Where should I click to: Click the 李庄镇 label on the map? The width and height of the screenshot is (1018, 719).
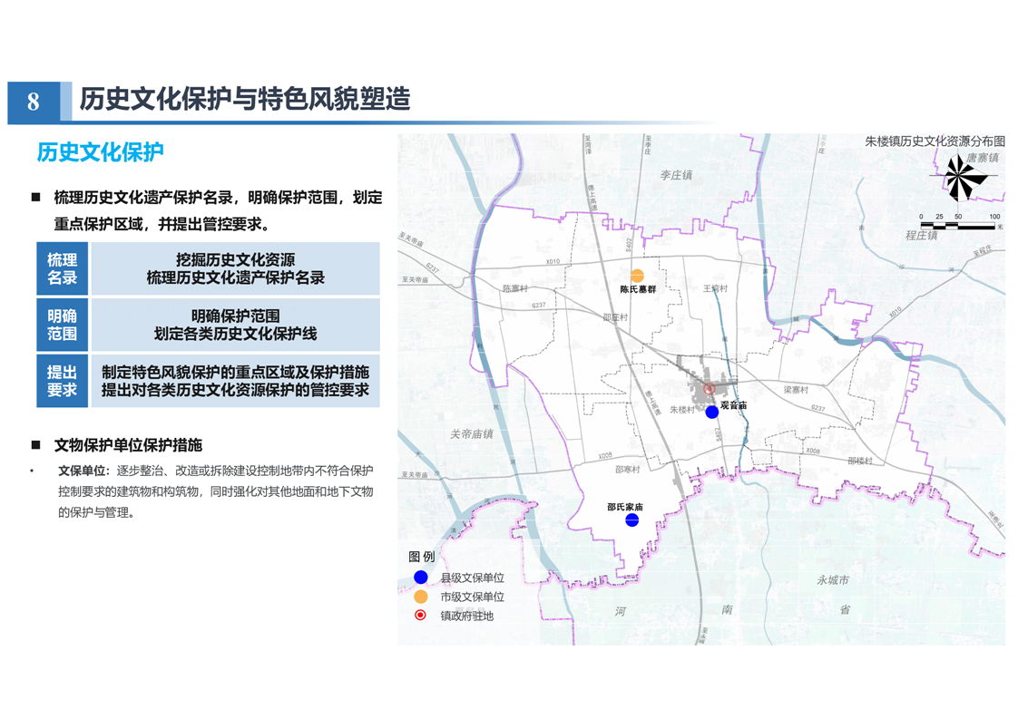pyautogui.click(x=675, y=175)
